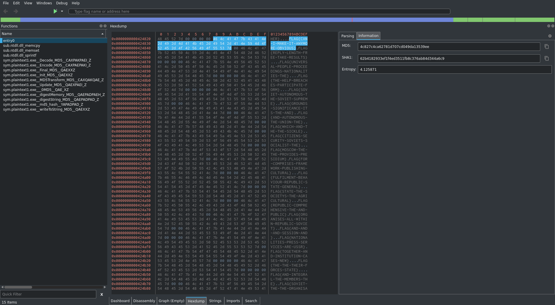Select the __0MD5__QAE_XZ function
The width and height of the screenshot is (555, 305).
pyautogui.click(x=53, y=90)
